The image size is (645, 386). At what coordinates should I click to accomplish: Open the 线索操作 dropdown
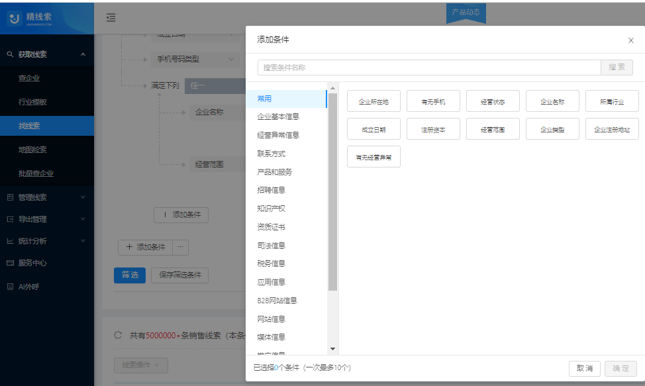click(x=140, y=365)
